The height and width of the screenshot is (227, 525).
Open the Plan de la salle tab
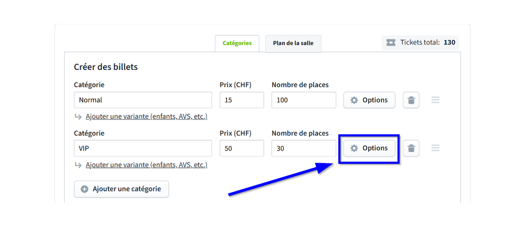[293, 43]
